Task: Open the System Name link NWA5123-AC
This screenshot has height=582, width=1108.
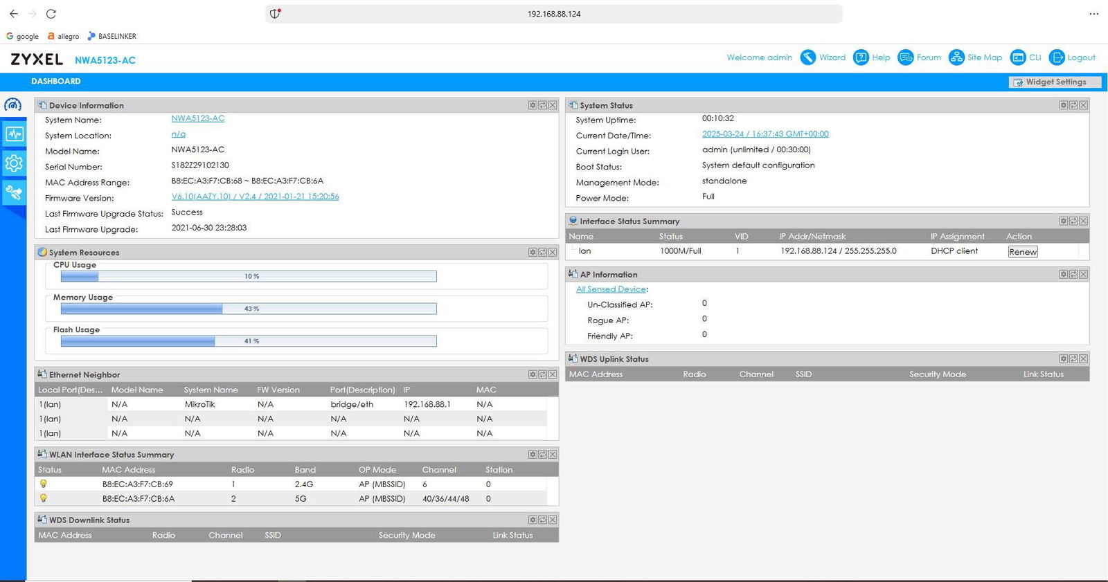Action: pos(198,118)
